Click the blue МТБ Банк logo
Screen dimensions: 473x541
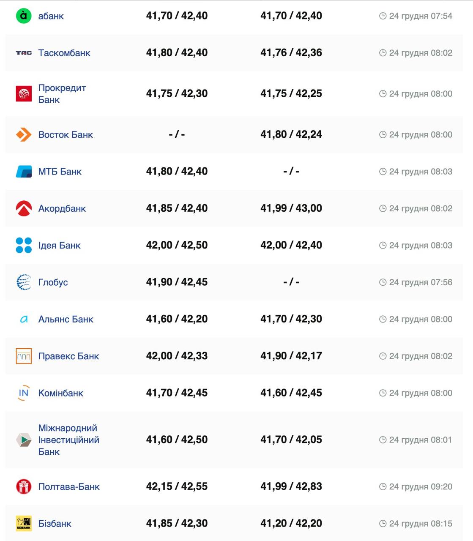(x=24, y=172)
